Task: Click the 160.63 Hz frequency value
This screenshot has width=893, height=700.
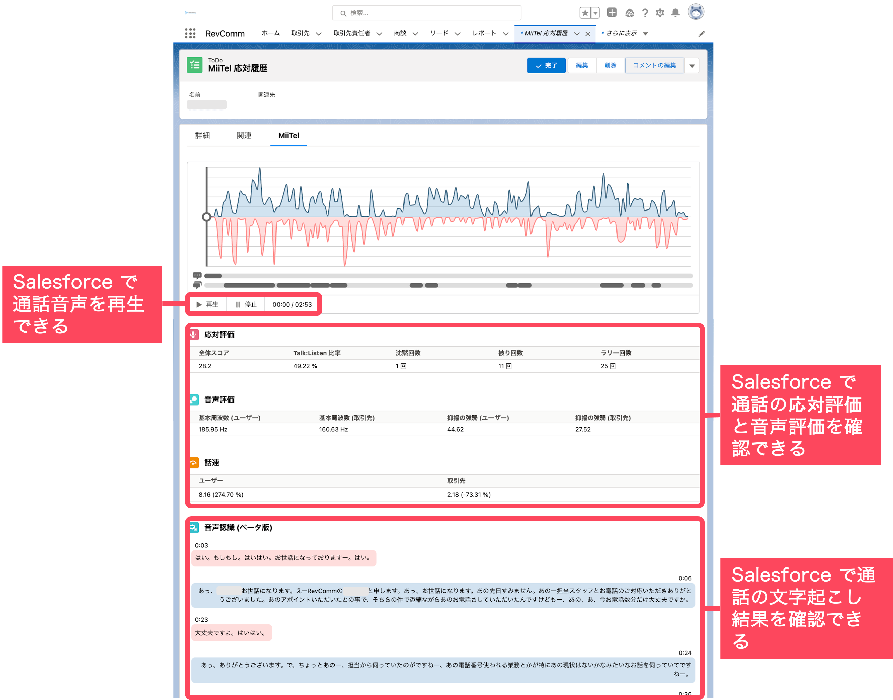Action: (x=333, y=429)
